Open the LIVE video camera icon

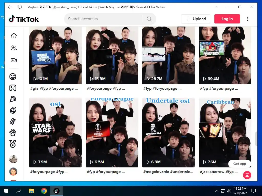14,60
